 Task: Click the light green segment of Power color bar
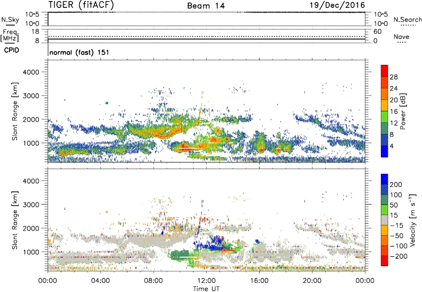(385, 117)
